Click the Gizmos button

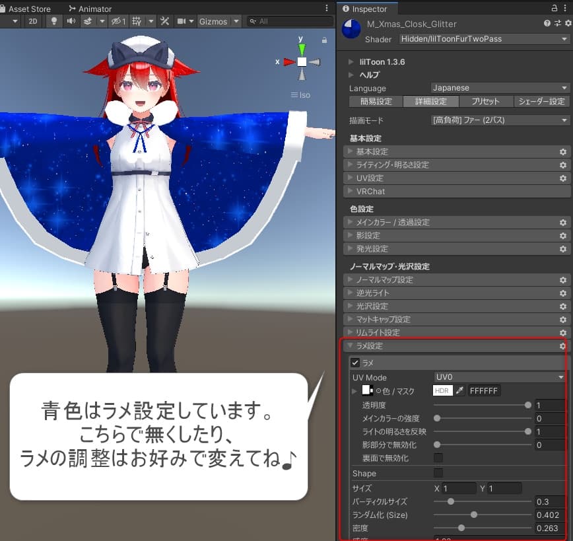tap(213, 21)
